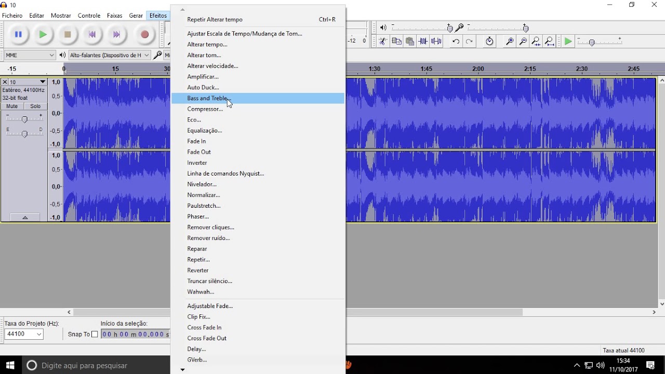Solo track 10
Viewport: 665px width, 374px height.
35,106
